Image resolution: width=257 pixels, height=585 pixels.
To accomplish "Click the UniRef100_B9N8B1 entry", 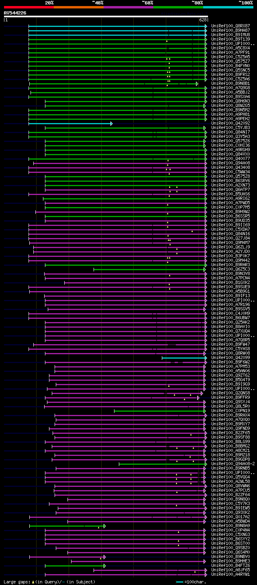I will coord(230,84).
